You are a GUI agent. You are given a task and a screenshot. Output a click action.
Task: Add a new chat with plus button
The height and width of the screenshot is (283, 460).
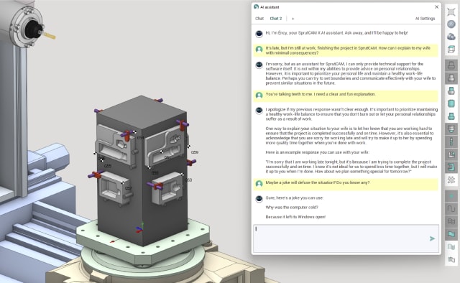pos(293,19)
